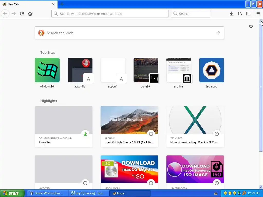Open the windows96 top site tile
The width and height of the screenshot is (263, 197).
click(x=47, y=73)
